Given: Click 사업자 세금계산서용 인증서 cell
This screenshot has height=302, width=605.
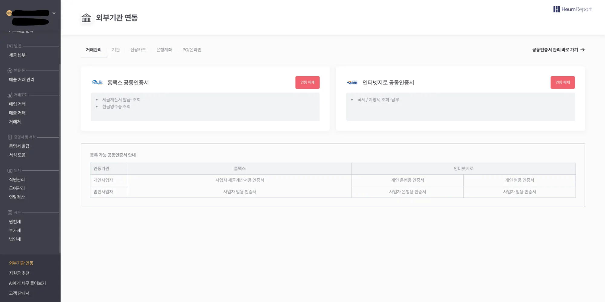Looking at the screenshot, I should [240, 180].
